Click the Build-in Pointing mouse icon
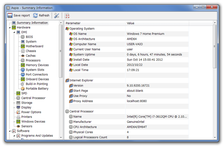This screenshot has width=224, height=147. coord(23,84)
